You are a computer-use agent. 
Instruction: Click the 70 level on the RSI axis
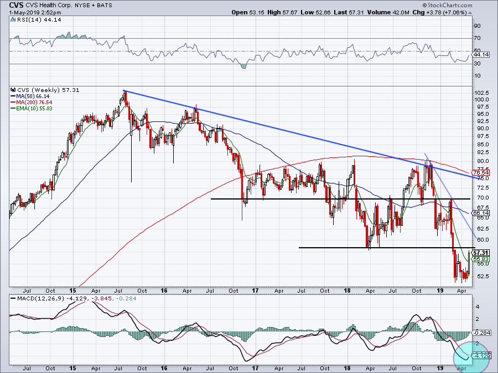tap(478, 38)
